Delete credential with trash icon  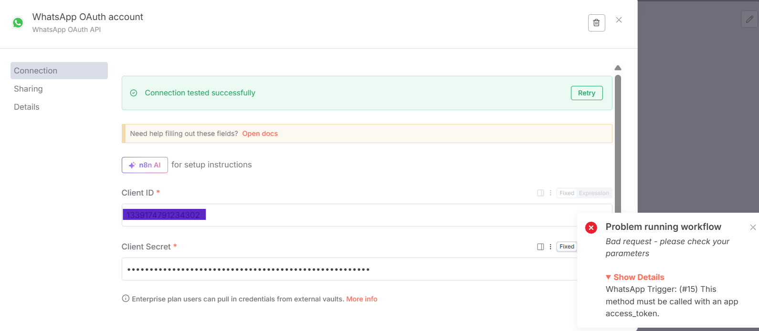point(596,23)
